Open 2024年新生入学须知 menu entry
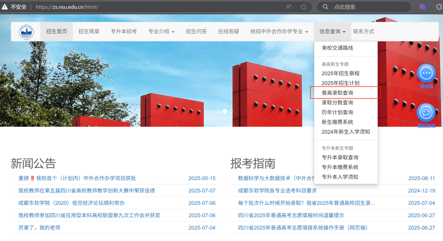Viewport: 443px width, 241px height. click(x=345, y=132)
